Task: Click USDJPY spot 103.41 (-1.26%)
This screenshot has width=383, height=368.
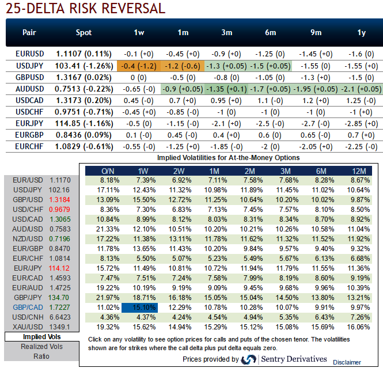Action: tap(84, 66)
